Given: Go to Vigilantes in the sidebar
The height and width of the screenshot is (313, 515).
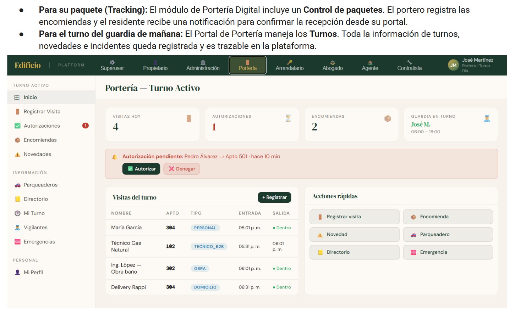Looking at the screenshot, I should tap(51, 228).
